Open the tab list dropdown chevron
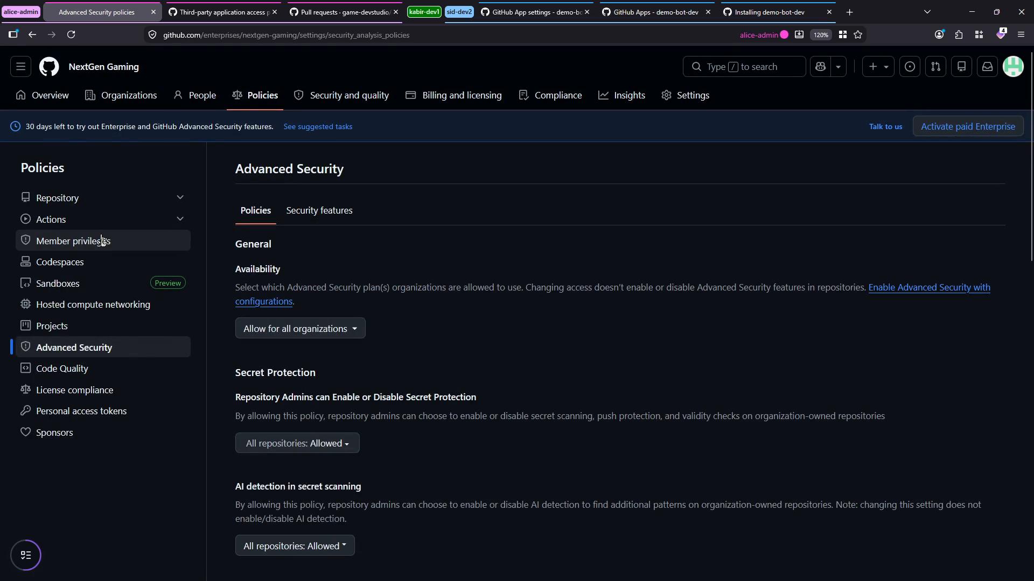This screenshot has height=581, width=1034. (927, 12)
